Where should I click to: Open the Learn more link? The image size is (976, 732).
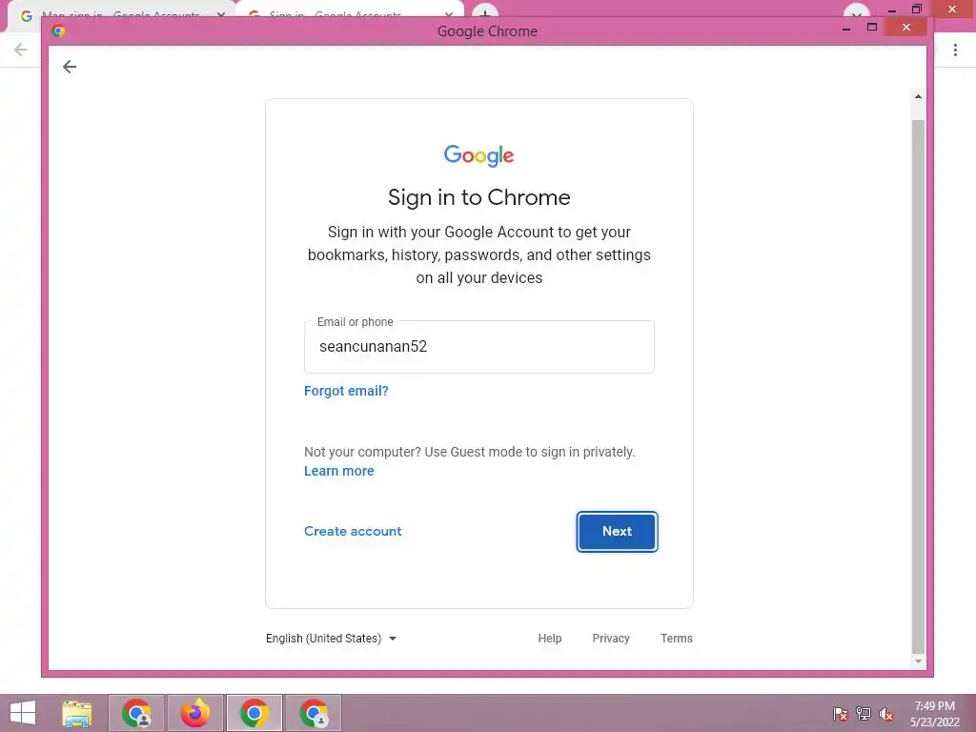(338, 471)
